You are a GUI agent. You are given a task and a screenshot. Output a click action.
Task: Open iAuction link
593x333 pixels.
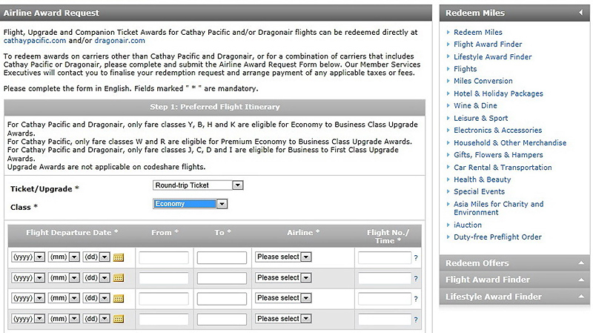[x=468, y=225]
